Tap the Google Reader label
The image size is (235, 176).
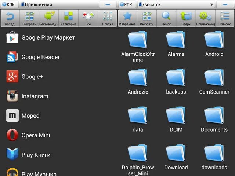(x=41, y=57)
